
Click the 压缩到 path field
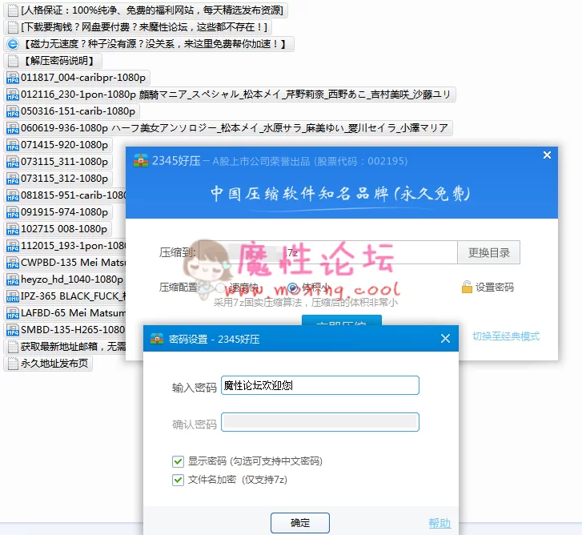(328, 253)
